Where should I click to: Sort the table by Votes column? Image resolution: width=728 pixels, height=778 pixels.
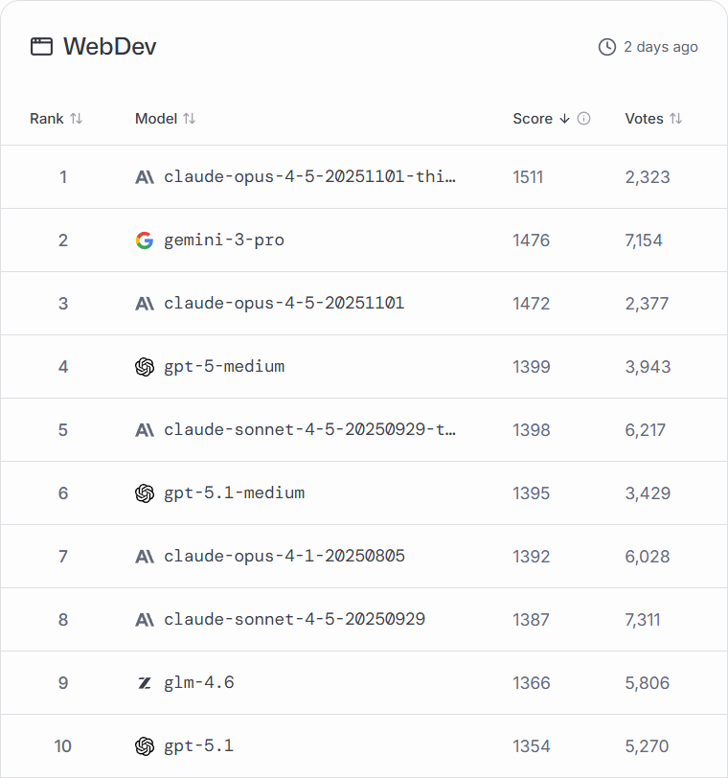click(676, 119)
